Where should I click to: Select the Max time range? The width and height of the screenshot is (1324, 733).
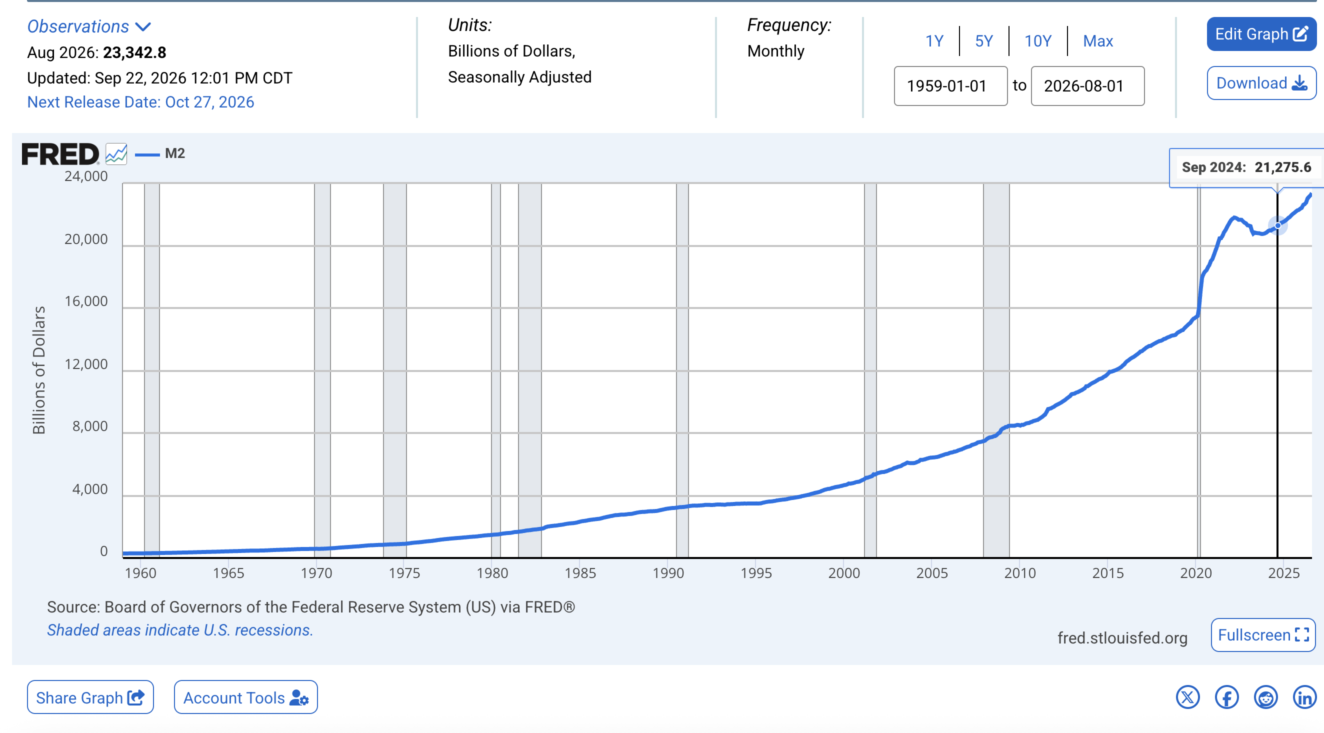[1098, 40]
